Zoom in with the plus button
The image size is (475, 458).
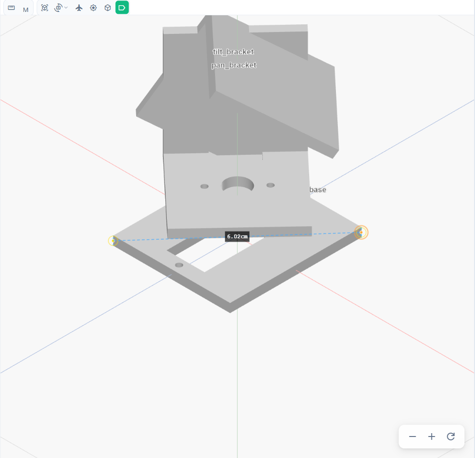tap(432, 437)
